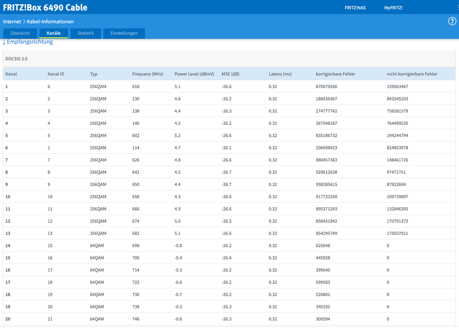Click the FRITZ!Box 6490 Cable logo title
This screenshot has height=328, width=459.
45,7
